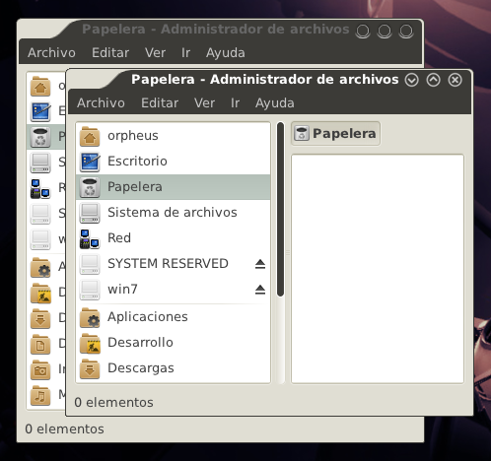Click the sidebar vertical scrollbar
The height and width of the screenshot is (461, 491).
pos(280,210)
